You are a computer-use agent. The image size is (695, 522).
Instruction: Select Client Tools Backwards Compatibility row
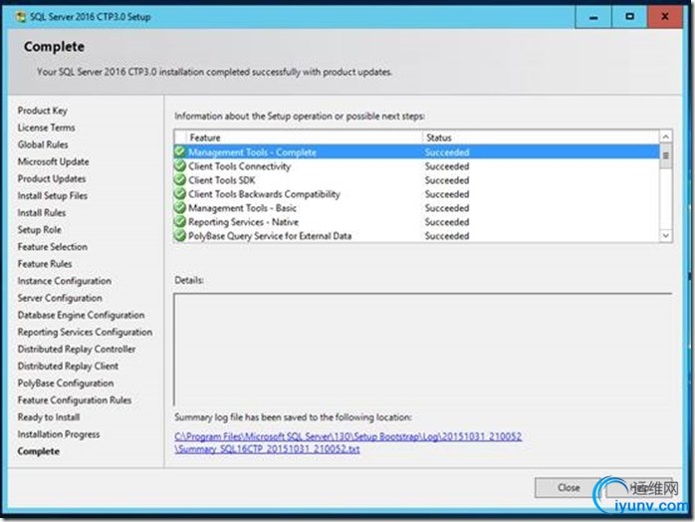coord(416,194)
